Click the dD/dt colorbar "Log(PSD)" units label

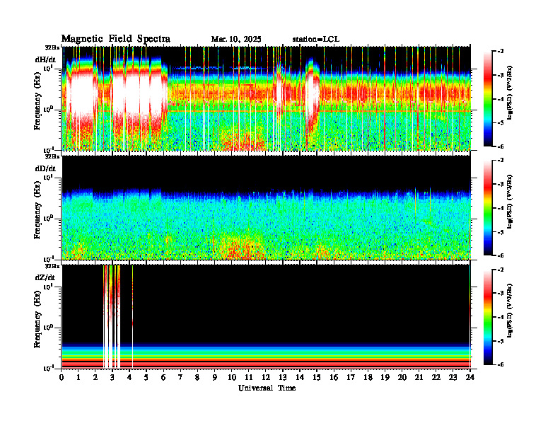coord(510,202)
